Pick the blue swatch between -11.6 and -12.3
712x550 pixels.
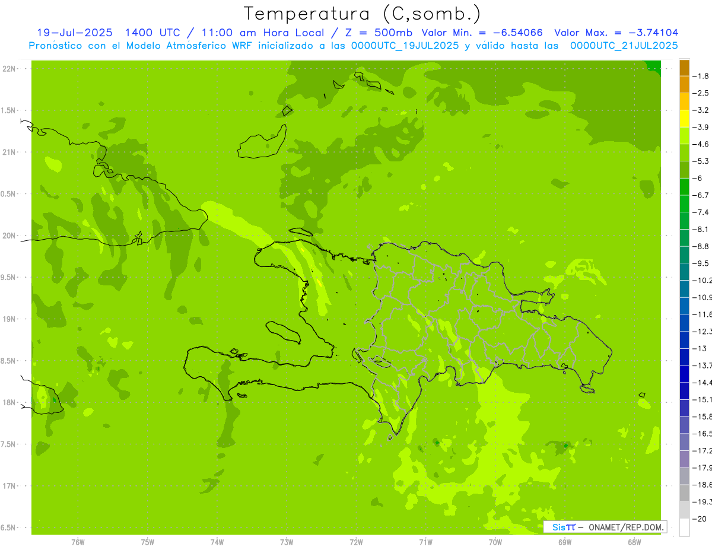pyautogui.click(x=684, y=323)
